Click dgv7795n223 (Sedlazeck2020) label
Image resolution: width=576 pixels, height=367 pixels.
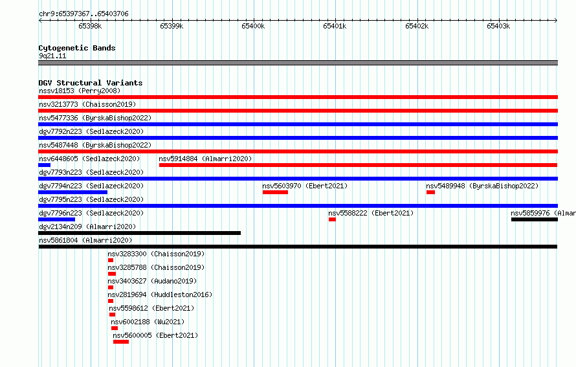coord(91,199)
